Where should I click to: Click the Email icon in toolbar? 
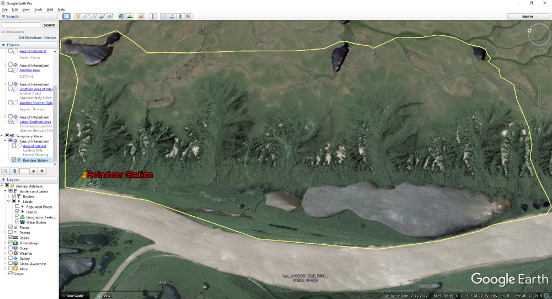(x=164, y=16)
